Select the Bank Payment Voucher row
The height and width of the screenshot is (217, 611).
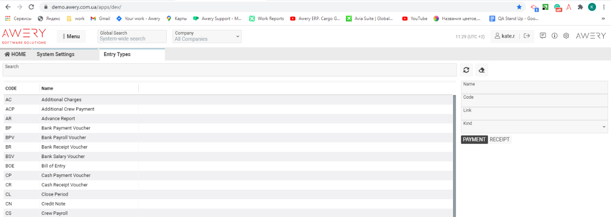66,128
